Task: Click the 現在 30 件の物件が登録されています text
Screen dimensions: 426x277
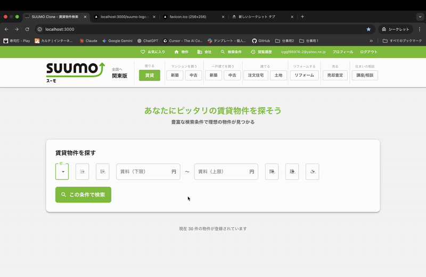Action: click(x=213, y=229)
